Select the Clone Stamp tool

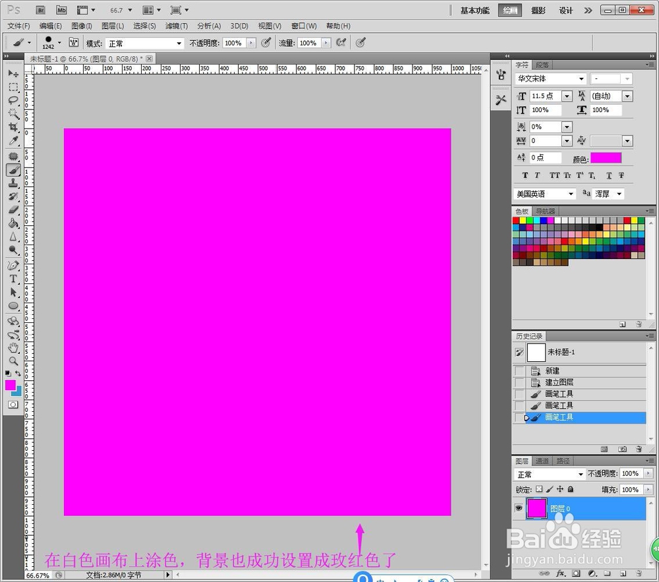coord(13,183)
